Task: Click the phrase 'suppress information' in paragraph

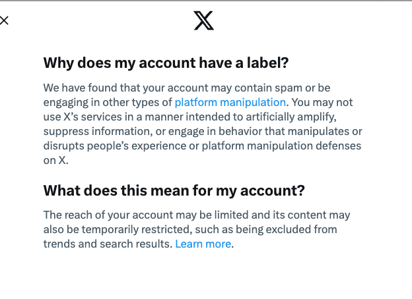Action: coord(98,132)
